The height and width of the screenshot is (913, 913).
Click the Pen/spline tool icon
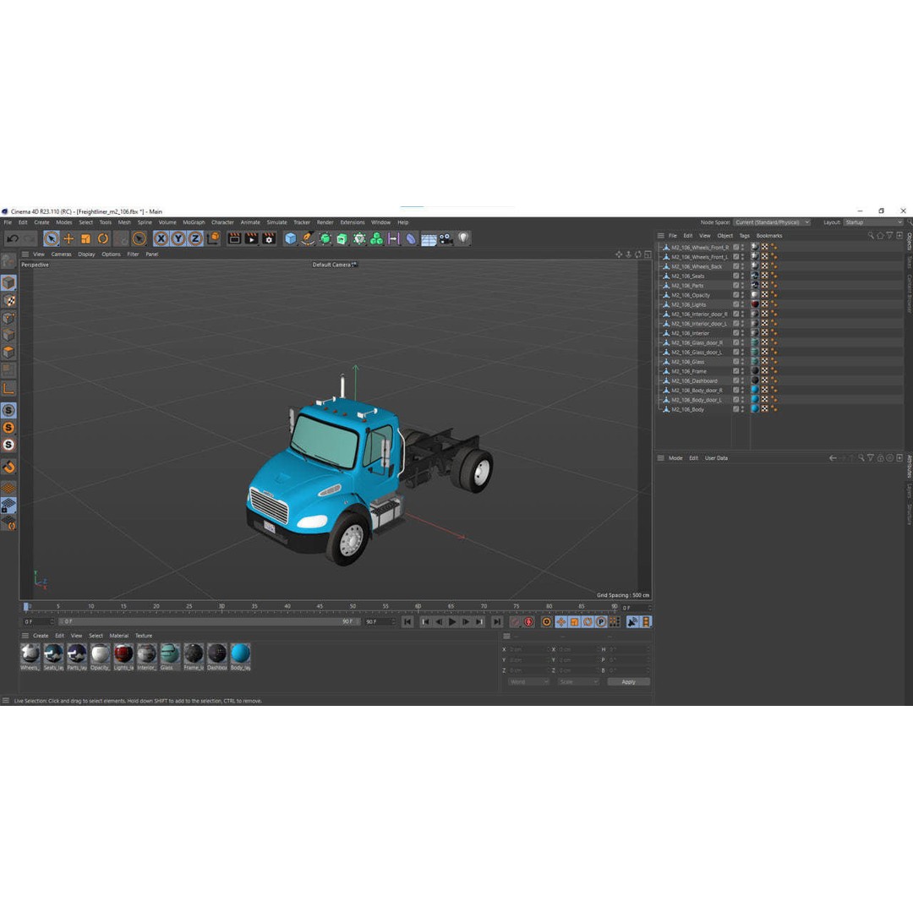point(308,238)
